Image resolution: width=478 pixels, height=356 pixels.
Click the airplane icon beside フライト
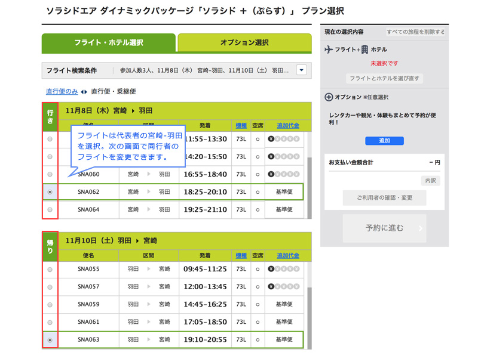329,49
